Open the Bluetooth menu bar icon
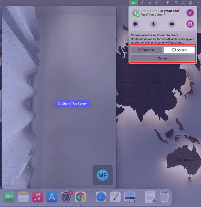 tap(150, 3)
